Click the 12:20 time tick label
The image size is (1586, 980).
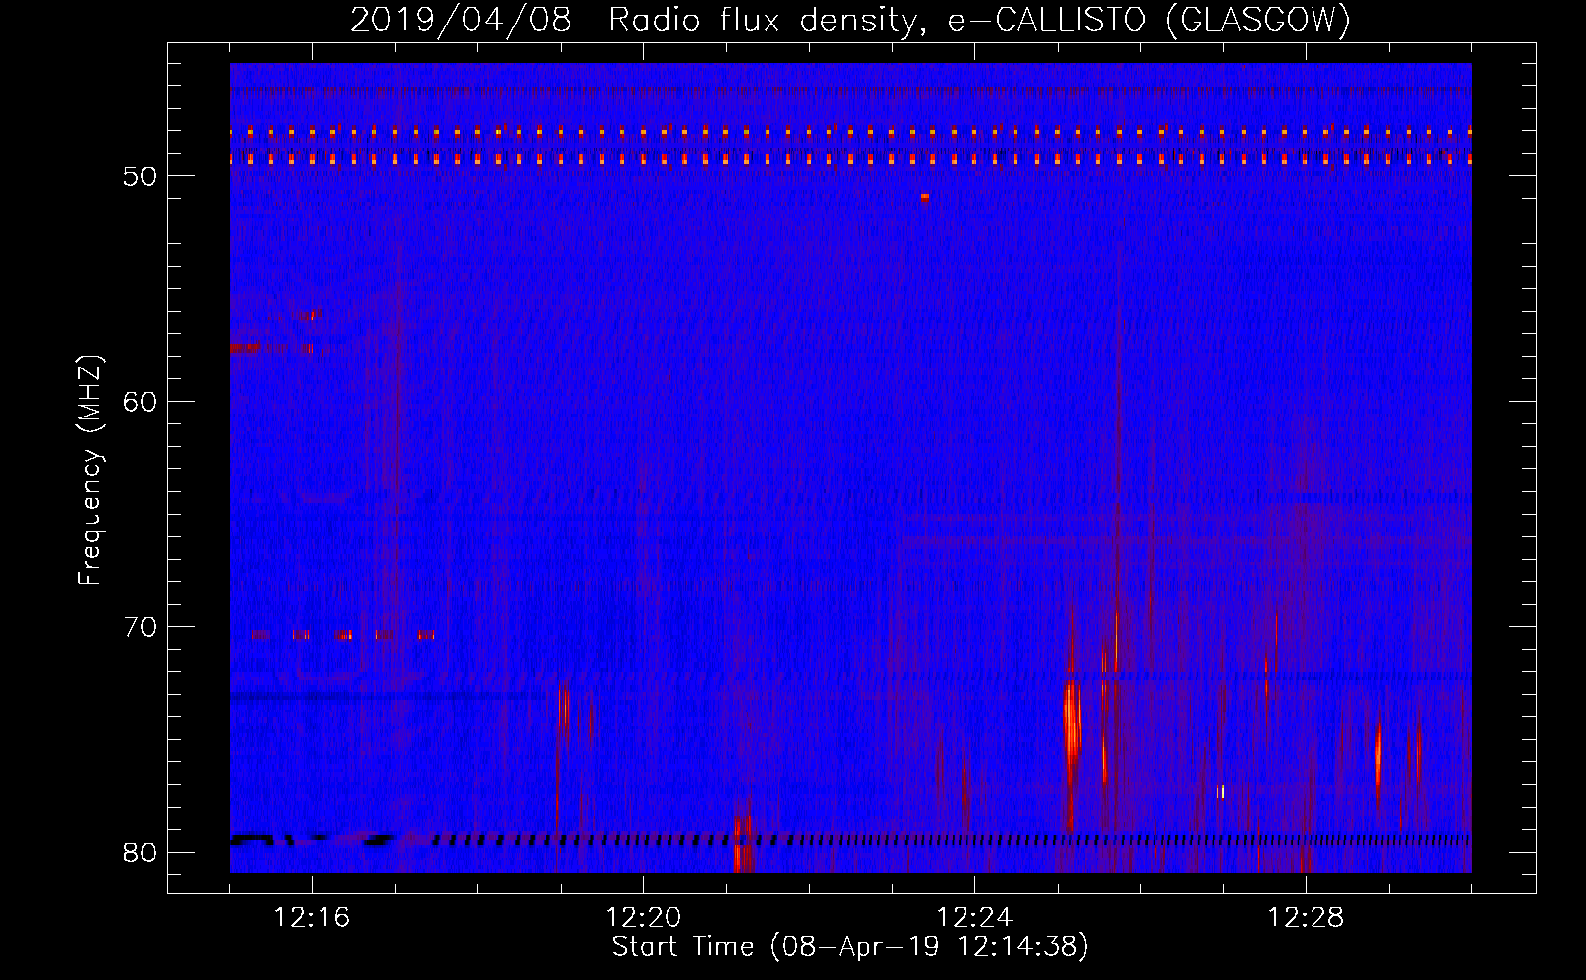pyautogui.click(x=643, y=917)
